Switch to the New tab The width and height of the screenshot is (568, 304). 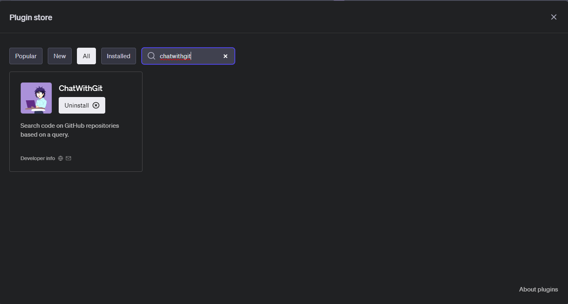click(60, 56)
